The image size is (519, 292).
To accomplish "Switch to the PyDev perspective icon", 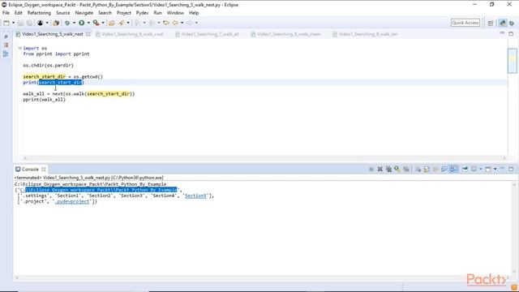I will [x=503, y=23].
